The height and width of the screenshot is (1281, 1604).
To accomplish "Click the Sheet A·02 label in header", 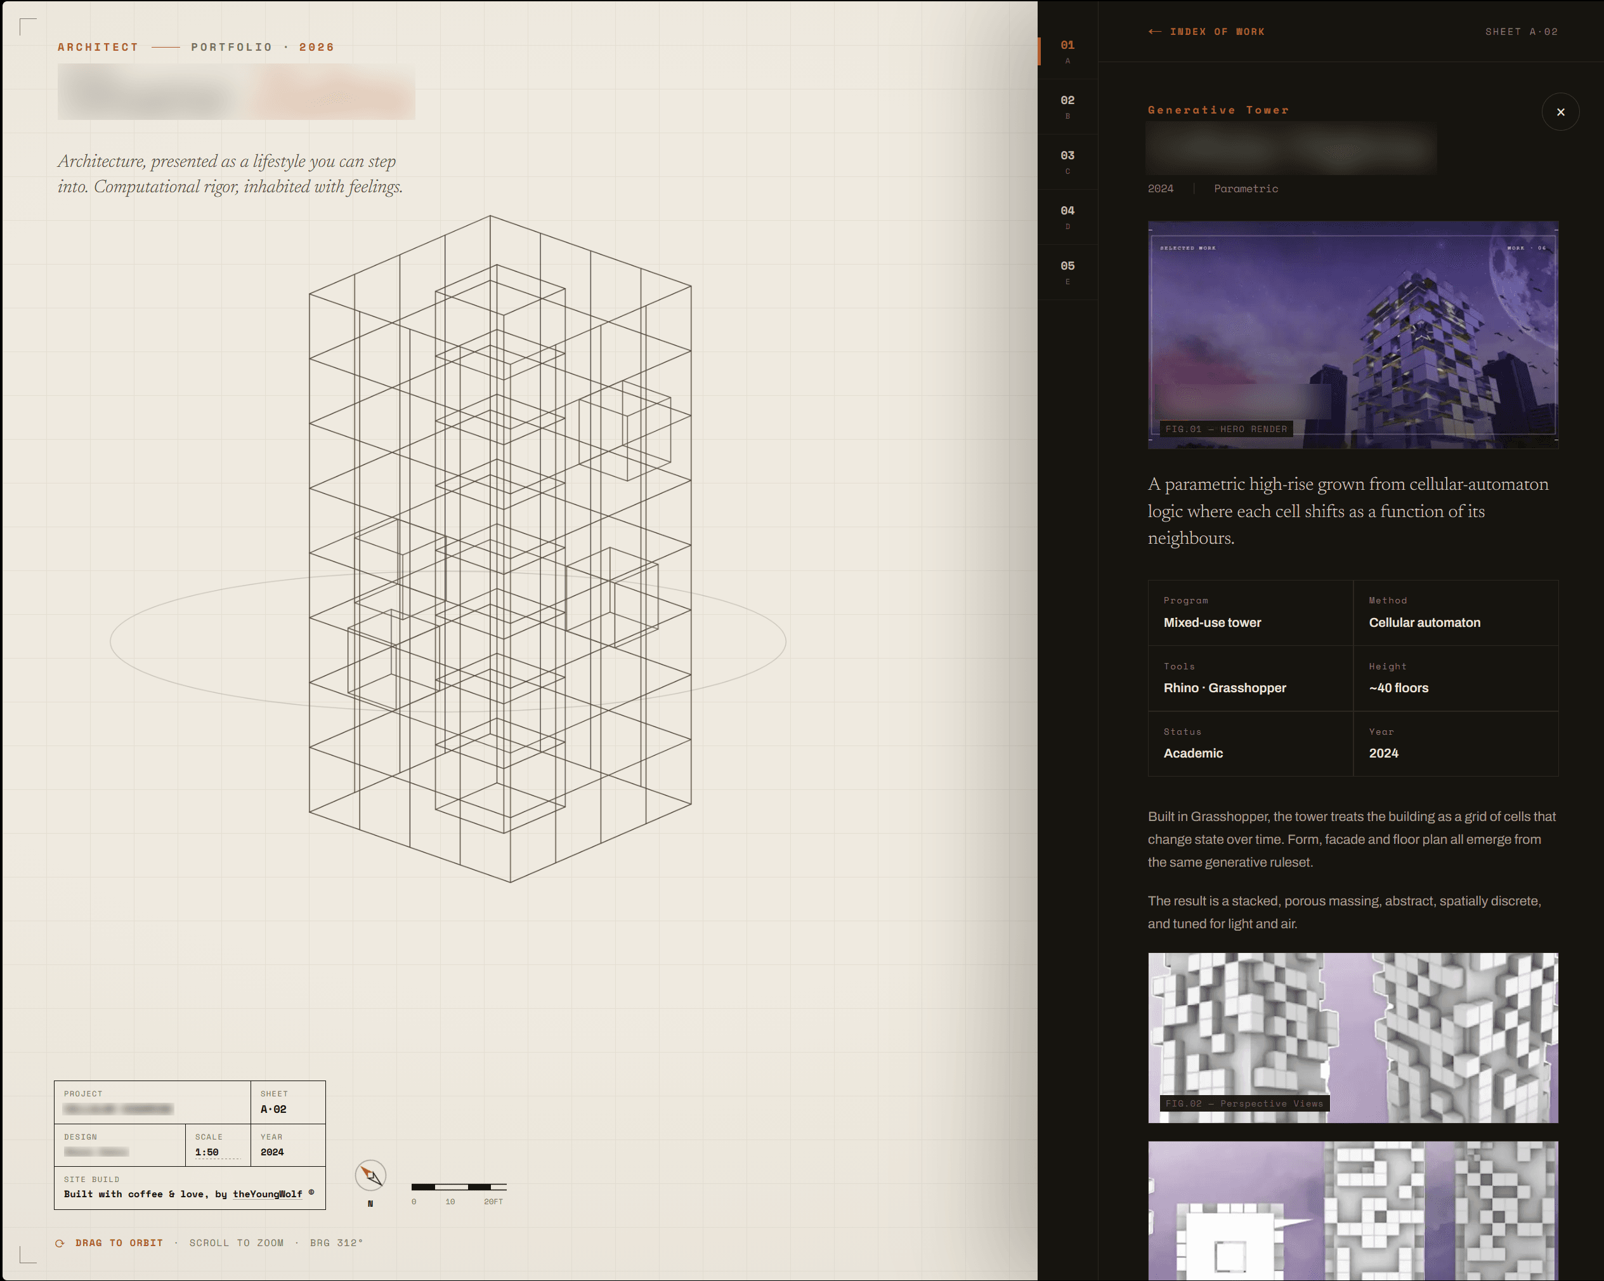I will [1522, 31].
